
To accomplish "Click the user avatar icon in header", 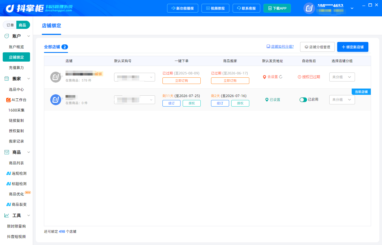I will point(309,8).
